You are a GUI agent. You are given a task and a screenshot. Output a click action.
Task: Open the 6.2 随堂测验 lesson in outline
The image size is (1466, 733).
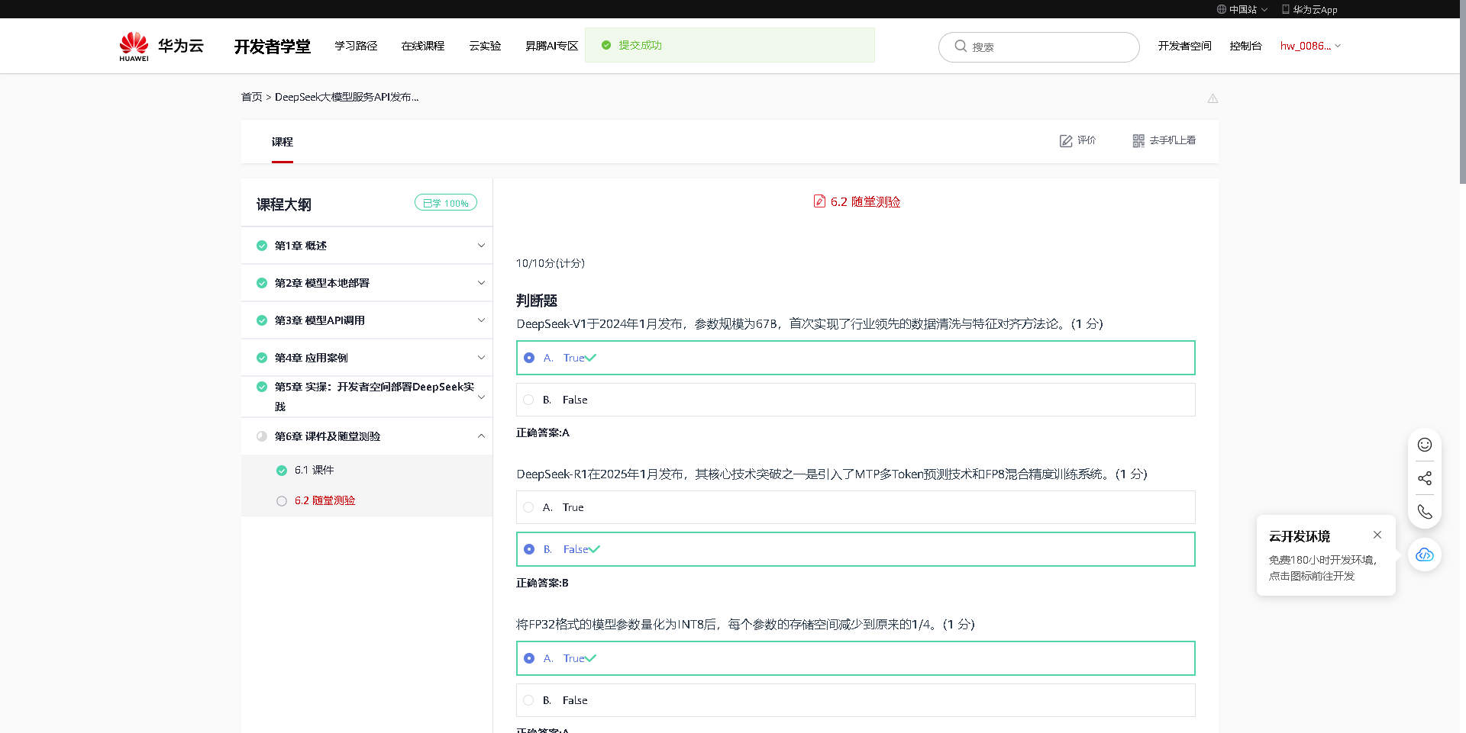325,501
